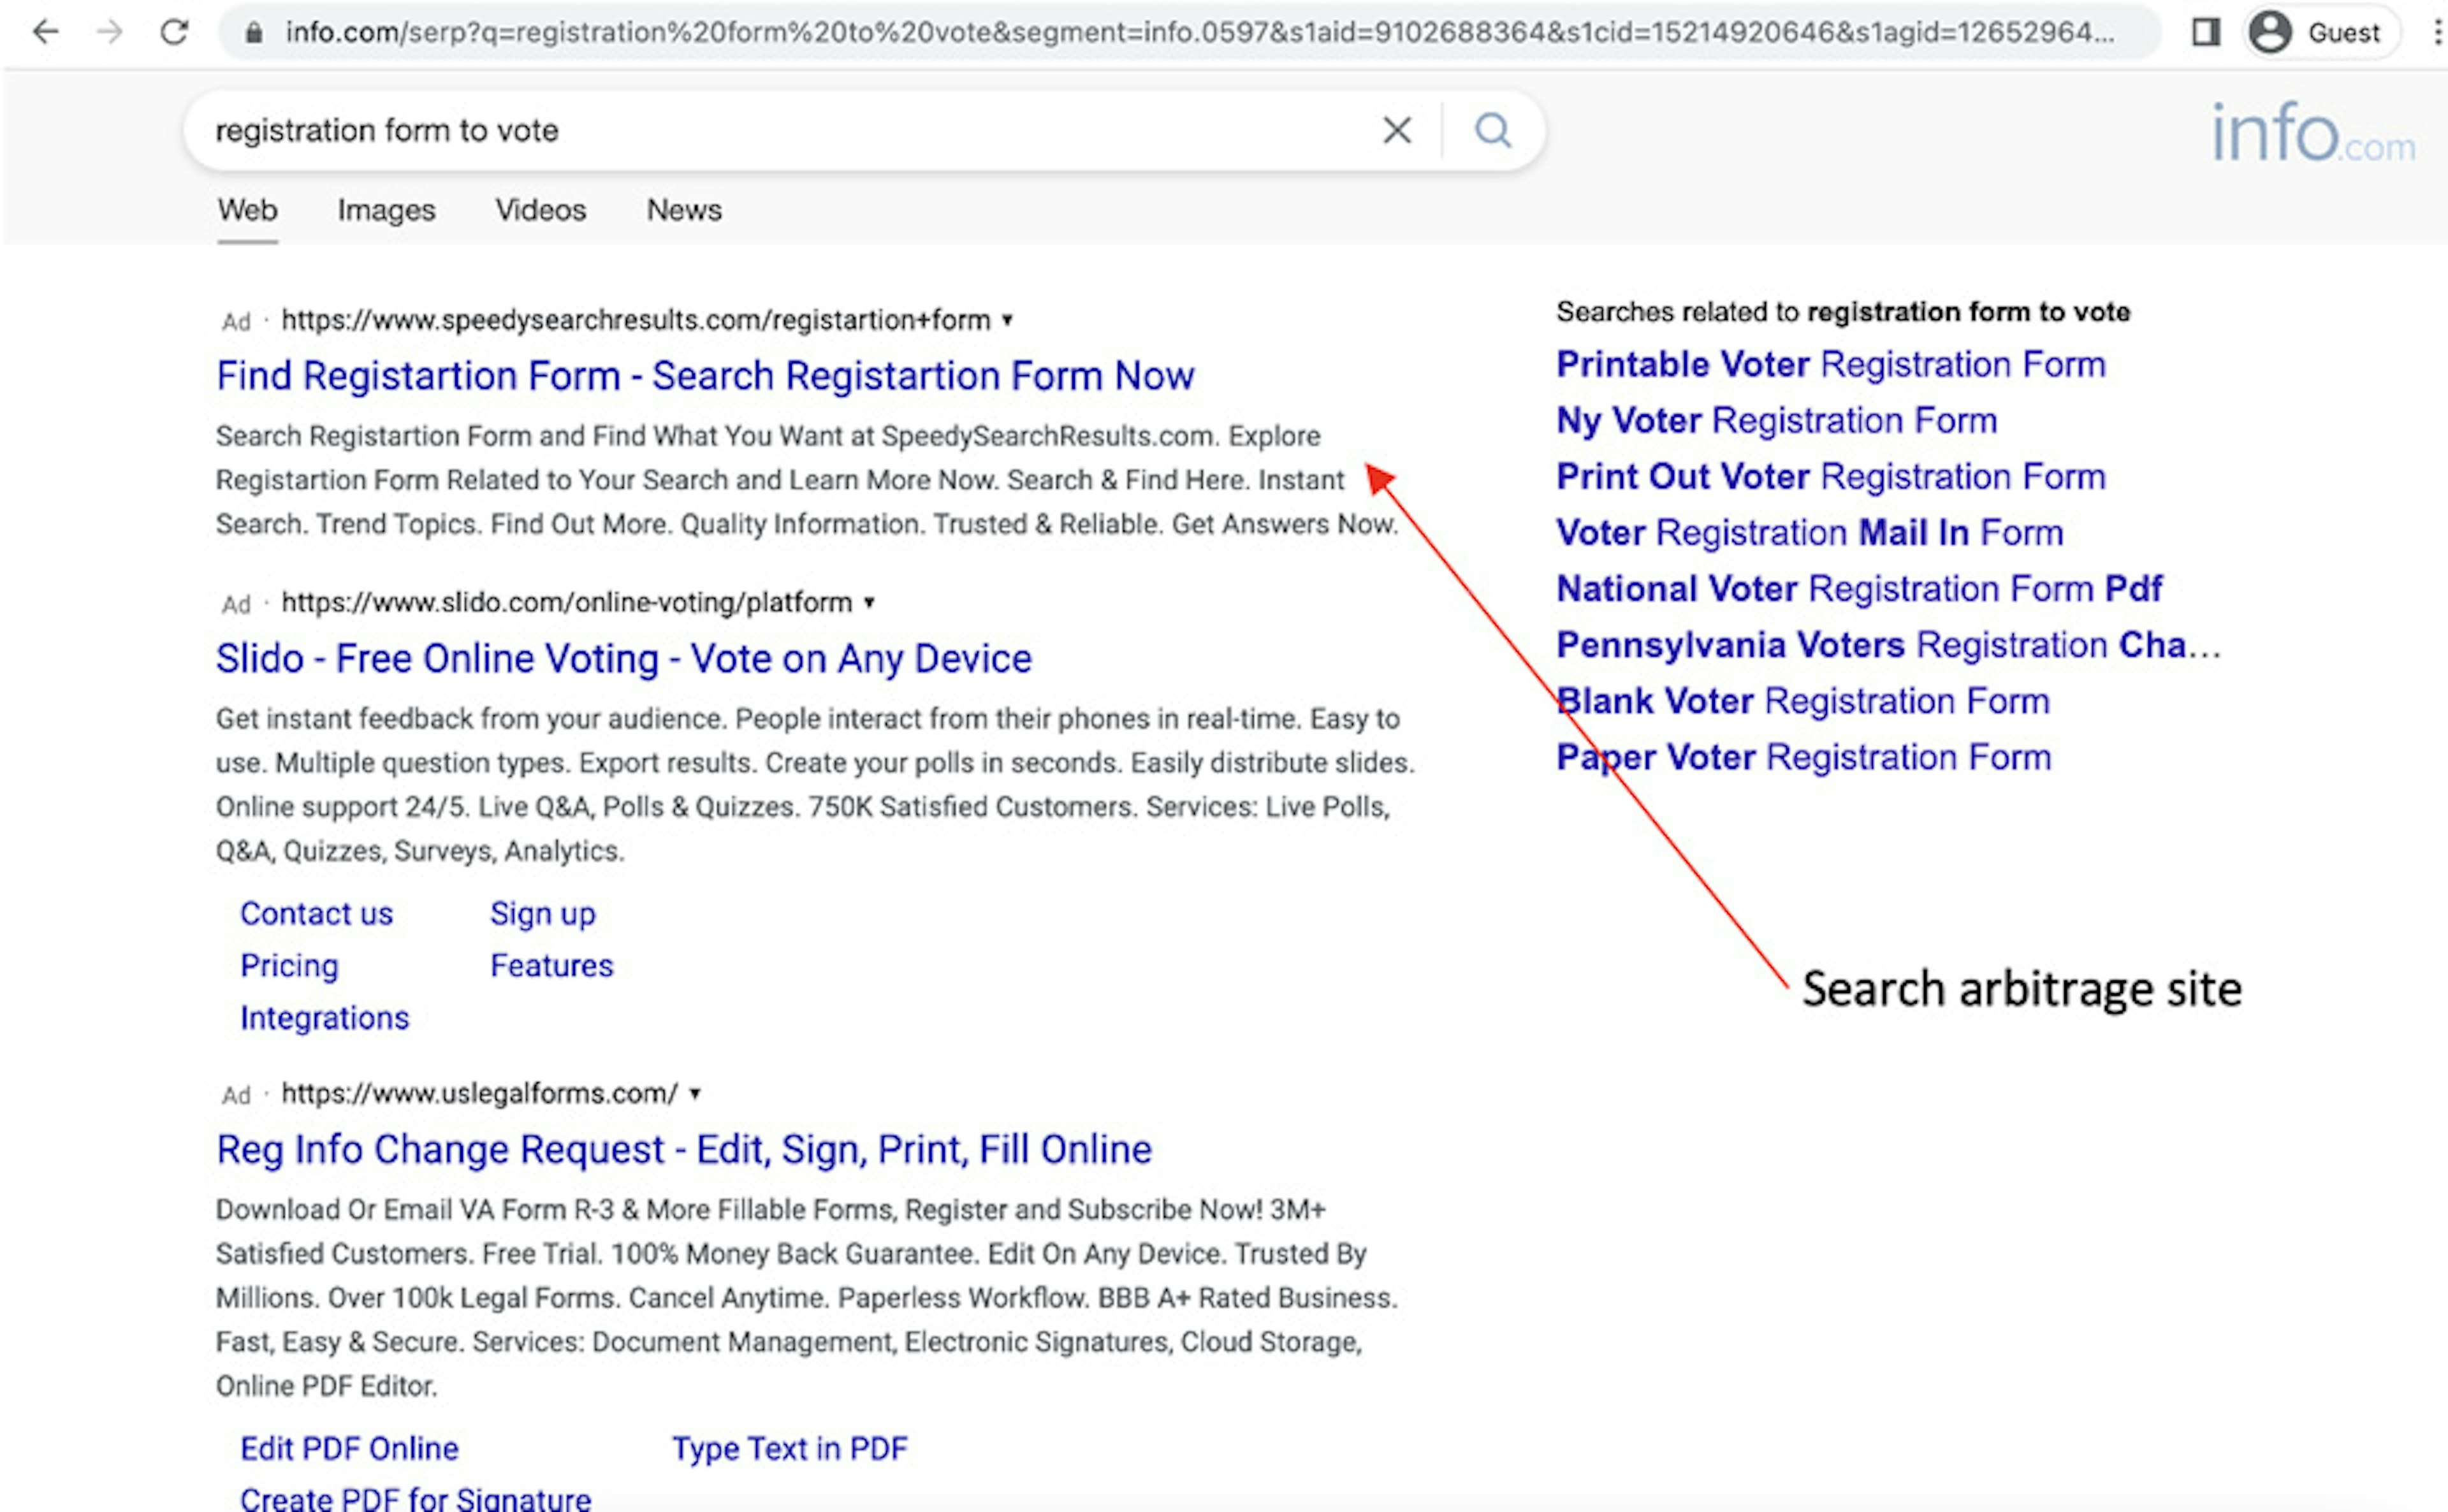Click the 'Guest' profile label

[x=2343, y=33]
